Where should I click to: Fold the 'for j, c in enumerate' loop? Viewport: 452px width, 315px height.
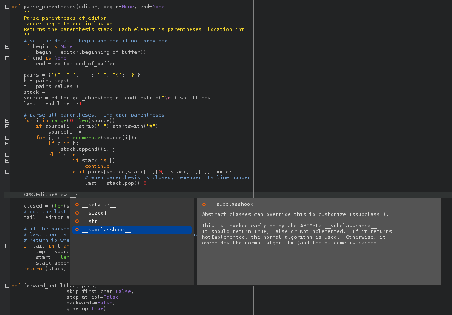click(x=7, y=138)
